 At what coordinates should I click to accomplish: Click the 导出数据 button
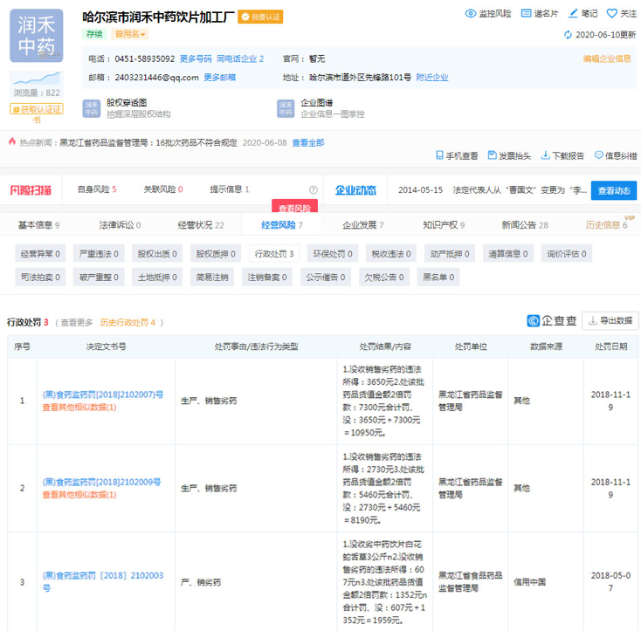(610, 320)
